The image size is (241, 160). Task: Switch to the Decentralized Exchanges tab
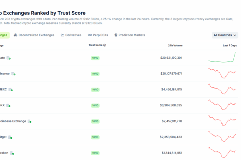tap(34, 35)
